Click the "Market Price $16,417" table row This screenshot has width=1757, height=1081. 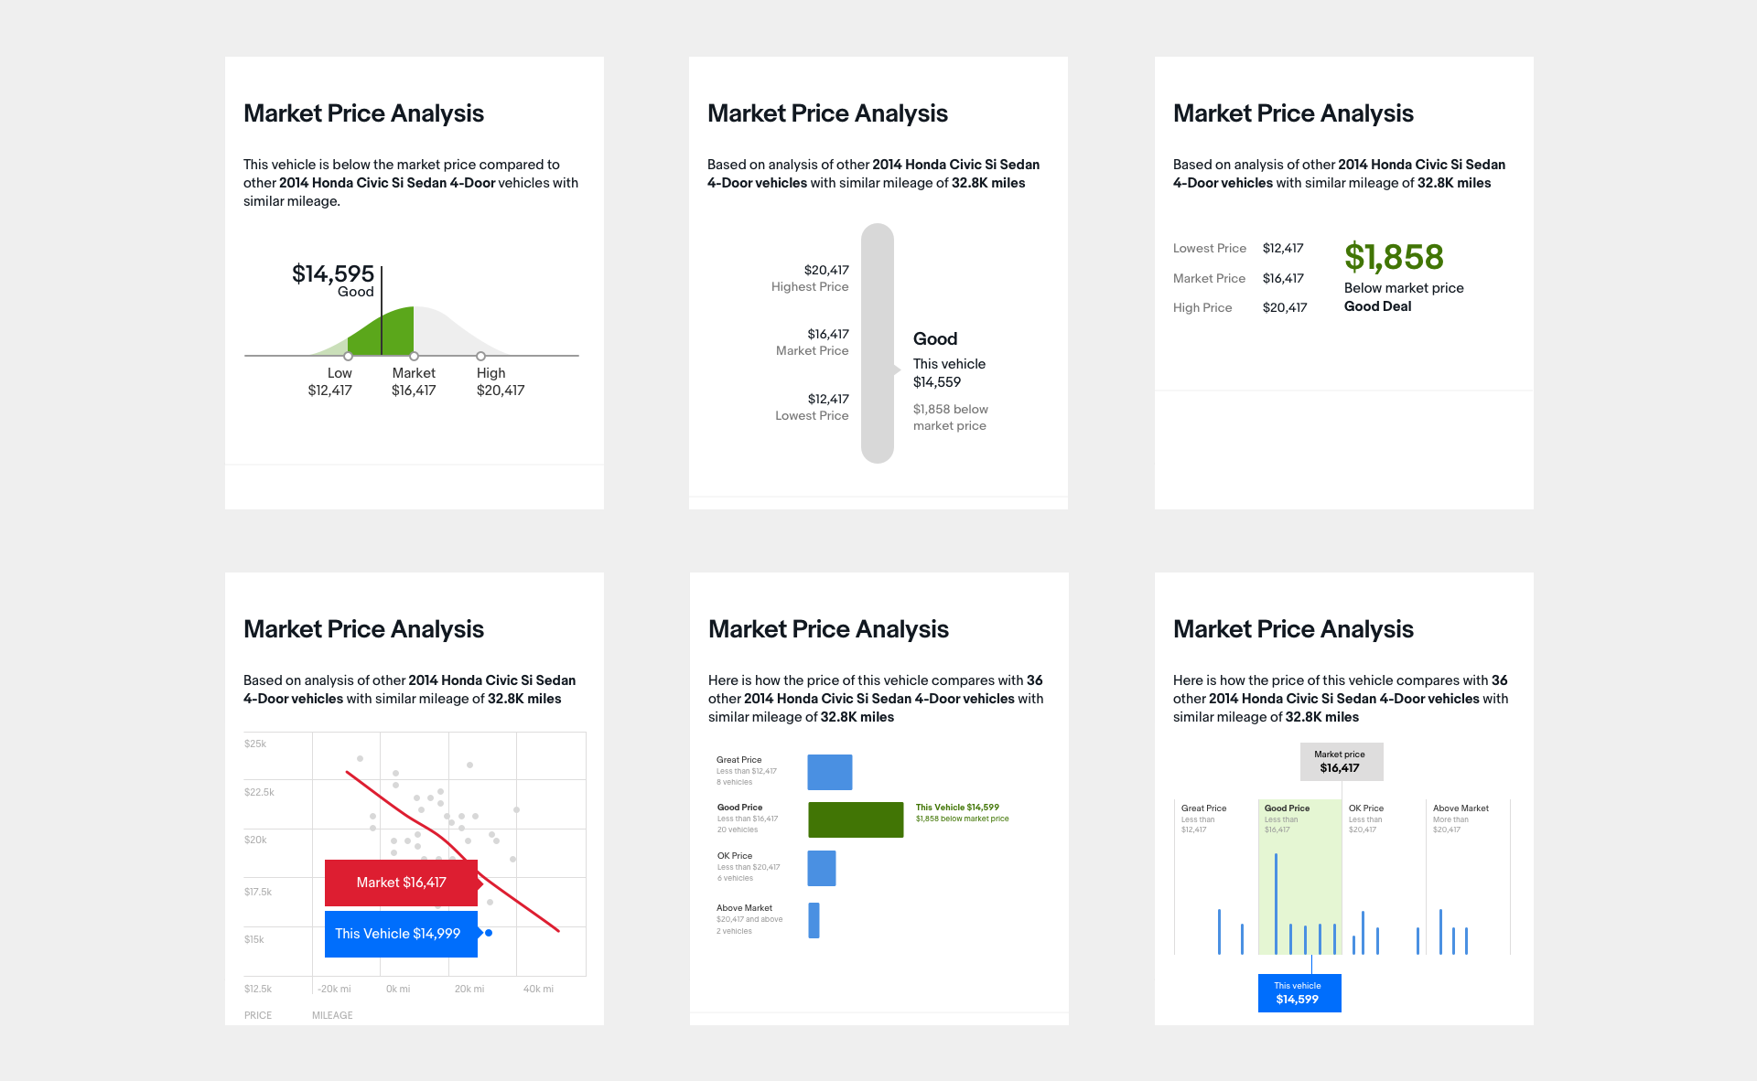pyautogui.click(x=1238, y=278)
